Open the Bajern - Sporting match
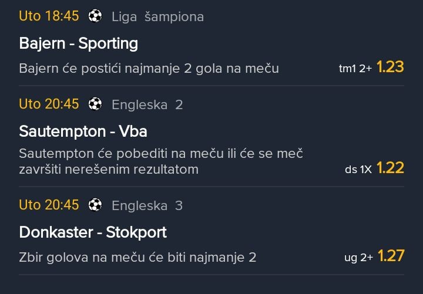 click(x=78, y=43)
